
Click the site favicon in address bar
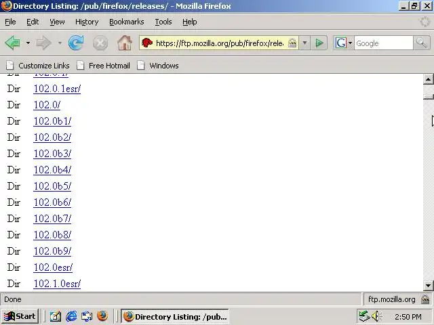[x=147, y=43]
